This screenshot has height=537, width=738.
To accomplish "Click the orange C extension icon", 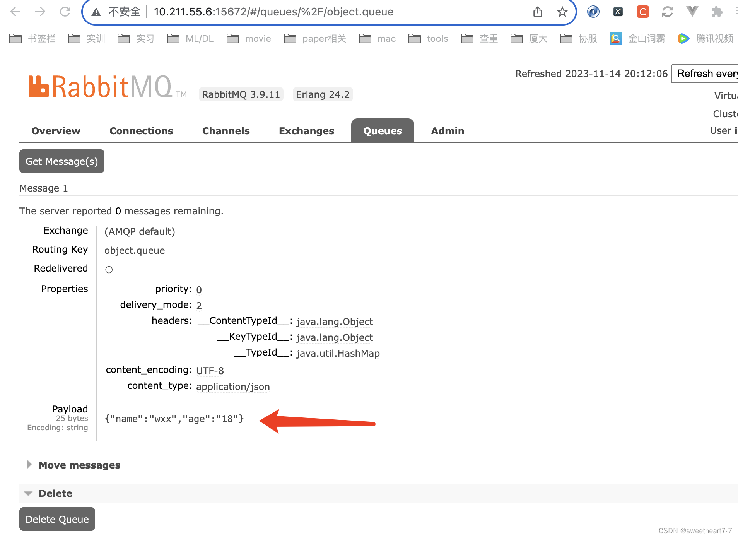I will (x=643, y=12).
